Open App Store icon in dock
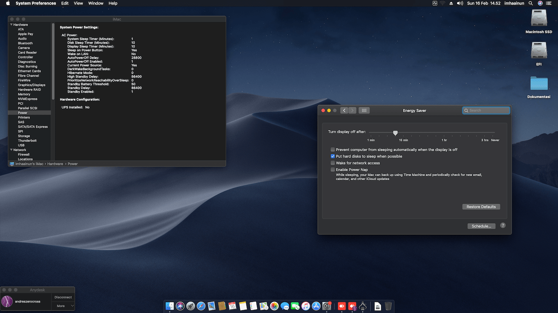This screenshot has width=558, height=313. point(316,306)
